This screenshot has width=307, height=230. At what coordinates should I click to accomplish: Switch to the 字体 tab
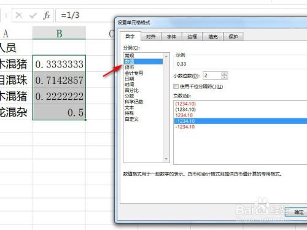point(171,37)
